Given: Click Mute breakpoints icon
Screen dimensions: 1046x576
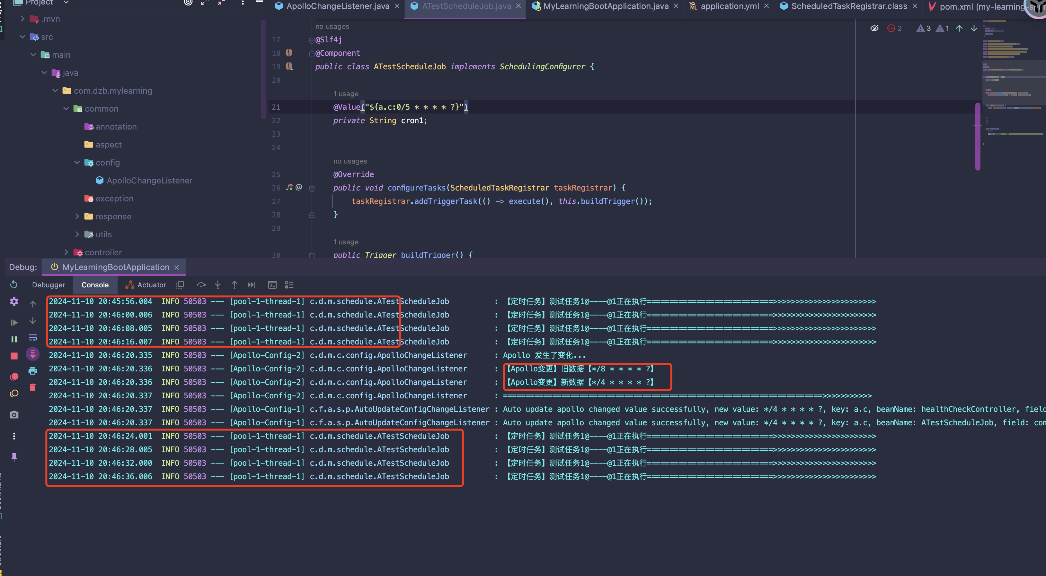Looking at the screenshot, I should [x=14, y=394].
